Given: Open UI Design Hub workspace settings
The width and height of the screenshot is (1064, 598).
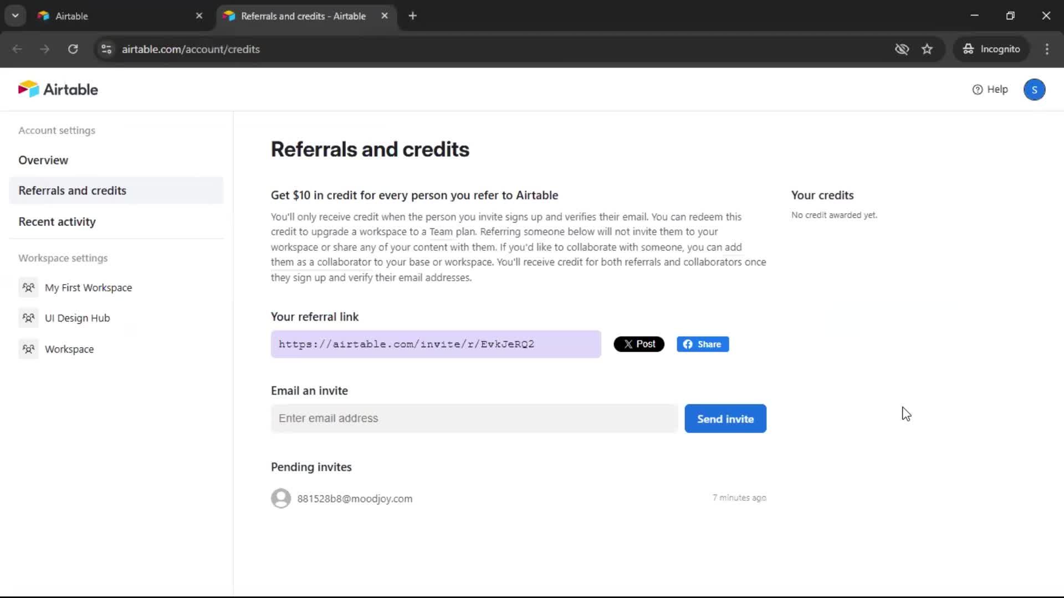Looking at the screenshot, I should pyautogui.click(x=78, y=318).
